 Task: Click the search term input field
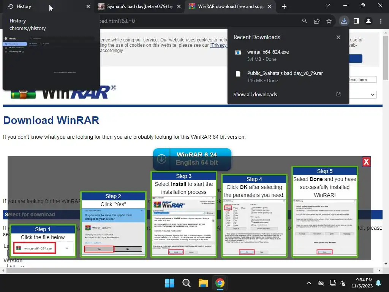[362, 79]
